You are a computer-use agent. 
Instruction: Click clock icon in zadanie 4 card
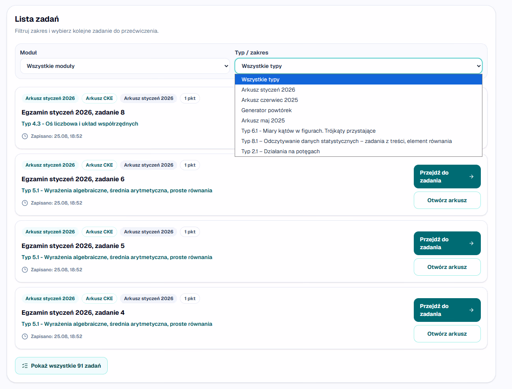(x=25, y=336)
